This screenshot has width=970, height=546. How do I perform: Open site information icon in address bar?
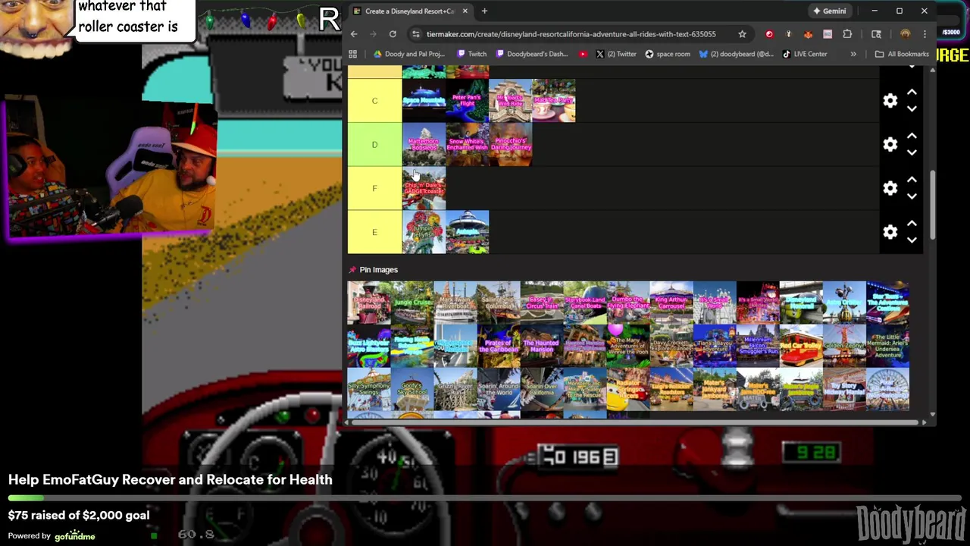[x=415, y=34]
